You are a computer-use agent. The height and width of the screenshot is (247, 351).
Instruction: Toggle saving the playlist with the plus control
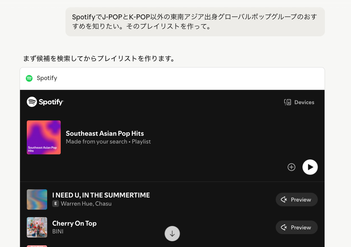[x=291, y=167]
